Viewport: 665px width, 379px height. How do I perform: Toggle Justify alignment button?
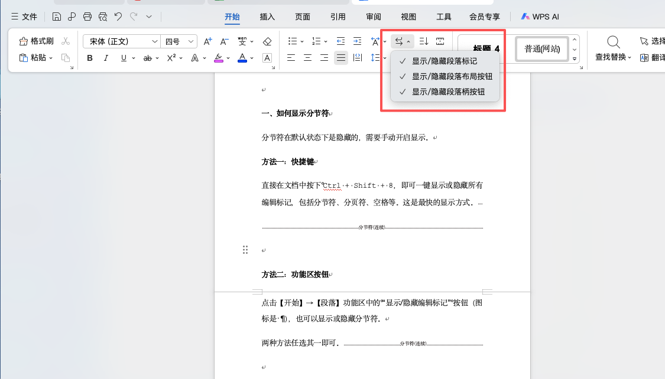coord(341,58)
